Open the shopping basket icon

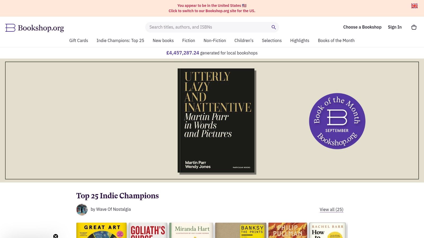pos(414,27)
